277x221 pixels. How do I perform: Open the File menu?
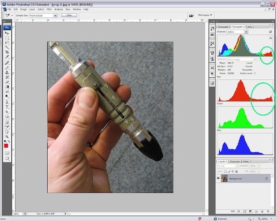click(x=9, y=9)
